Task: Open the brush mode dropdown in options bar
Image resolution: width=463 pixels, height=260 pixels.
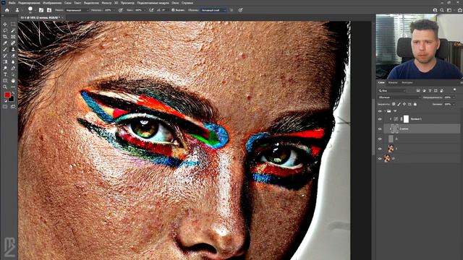Action: tap(77, 10)
